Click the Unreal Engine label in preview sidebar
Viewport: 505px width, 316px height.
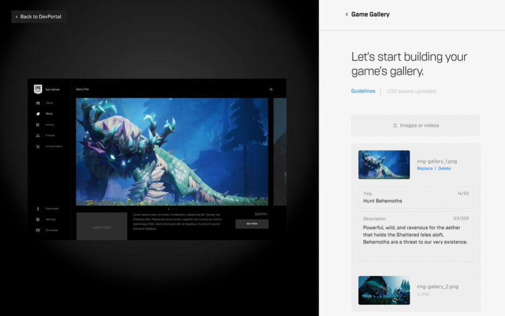(x=54, y=146)
